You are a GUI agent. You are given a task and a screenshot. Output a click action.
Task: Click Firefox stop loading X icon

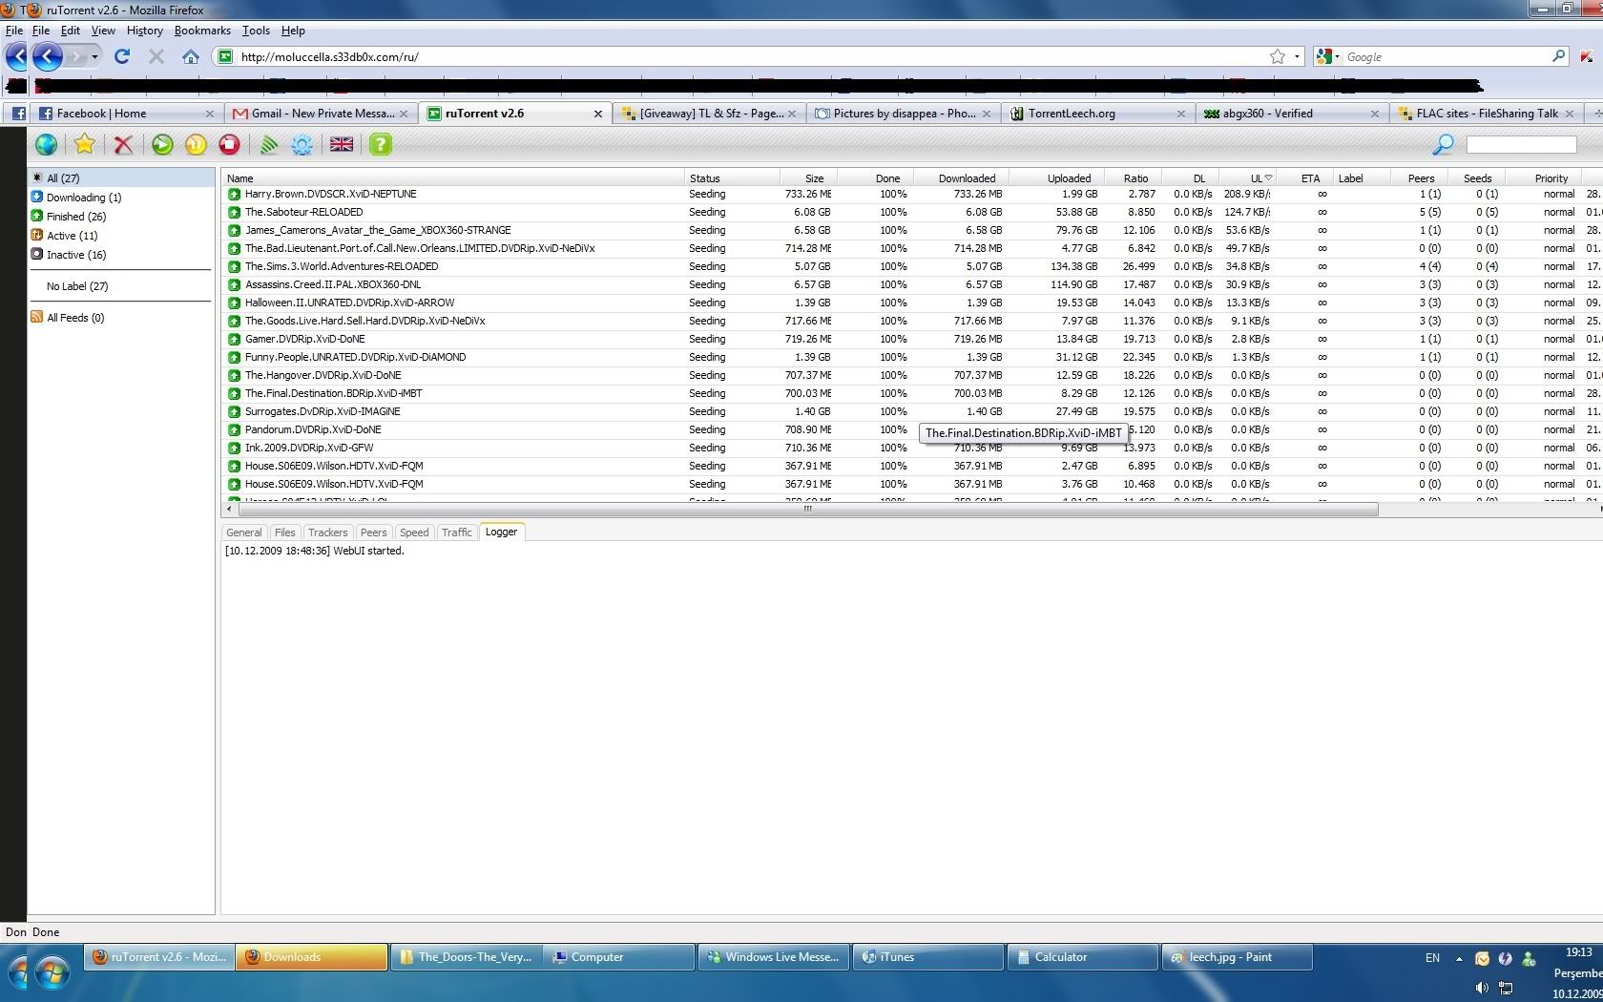pos(156,56)
